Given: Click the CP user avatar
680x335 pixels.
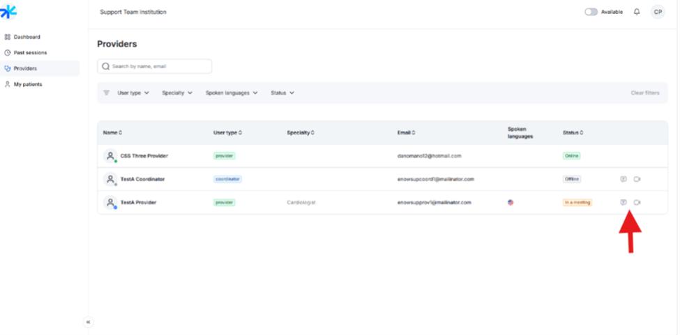Looking at the screenshot, I should pyautogui.click(x=658, y=12).
